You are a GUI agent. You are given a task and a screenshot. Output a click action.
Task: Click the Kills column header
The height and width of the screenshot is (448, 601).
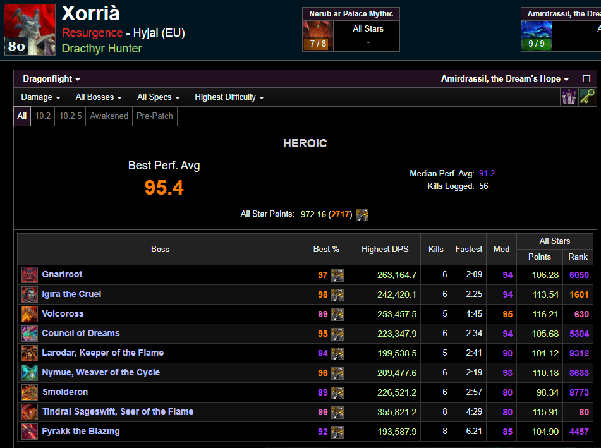436,249
